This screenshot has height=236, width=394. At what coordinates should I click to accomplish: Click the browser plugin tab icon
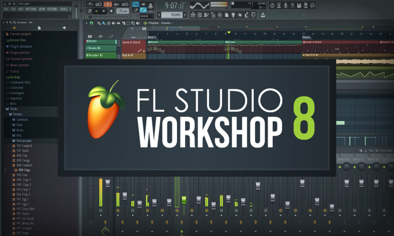pyautogui.click(x=64, y=28)
